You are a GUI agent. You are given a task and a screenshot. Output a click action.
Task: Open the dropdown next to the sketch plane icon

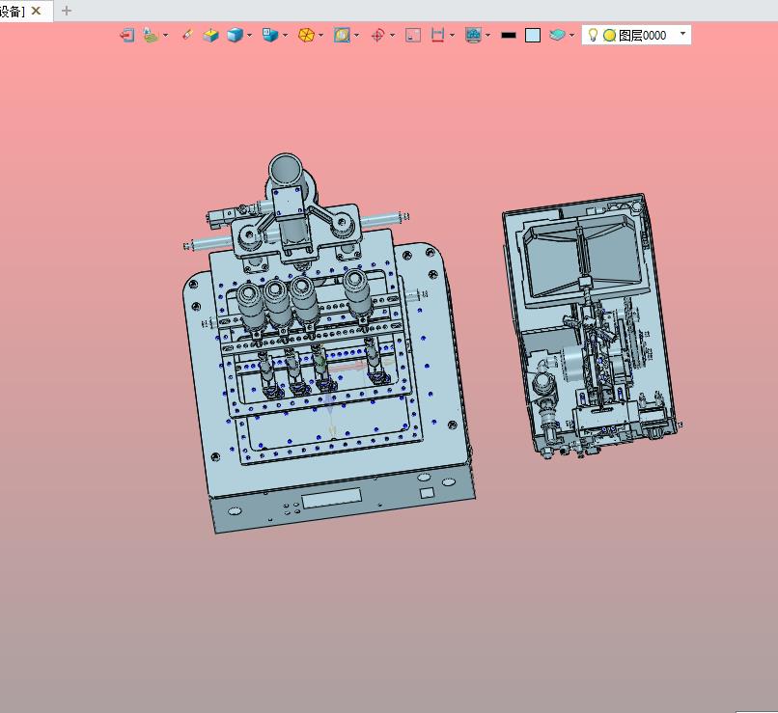pos(166,35)
